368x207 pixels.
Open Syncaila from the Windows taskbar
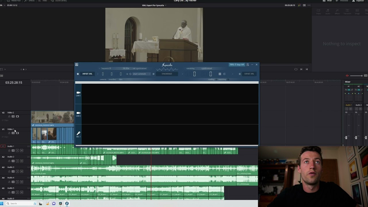tap(67, 204)
